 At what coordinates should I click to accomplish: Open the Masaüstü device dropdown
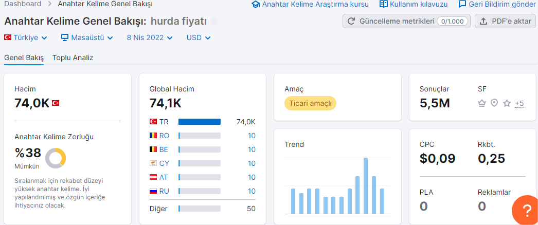click(87, 38)
